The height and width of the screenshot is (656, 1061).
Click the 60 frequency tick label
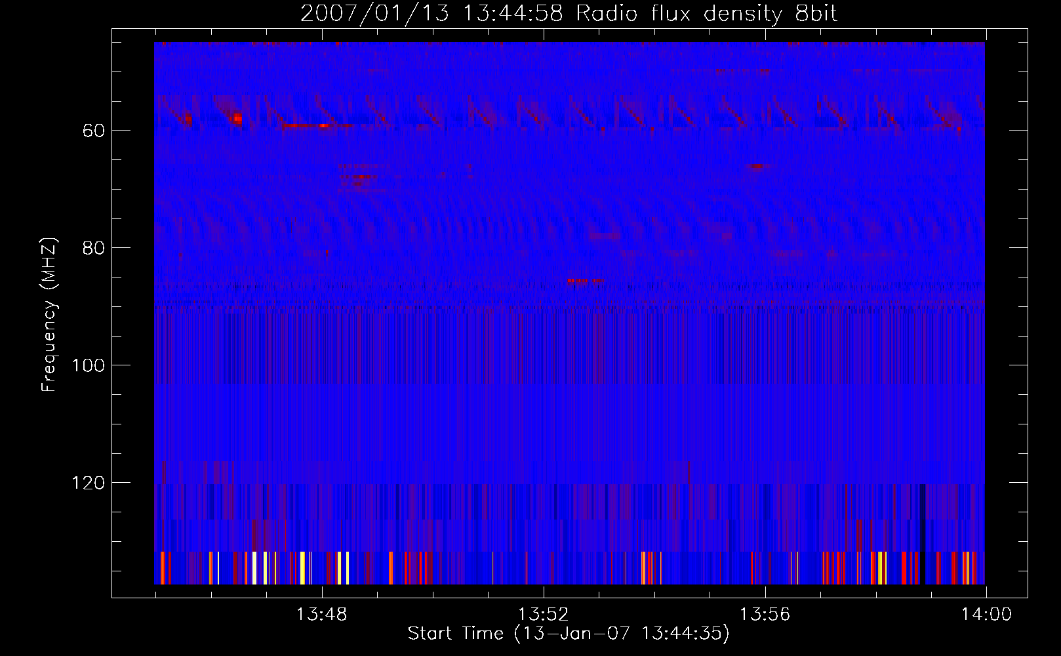coord(94,131)
